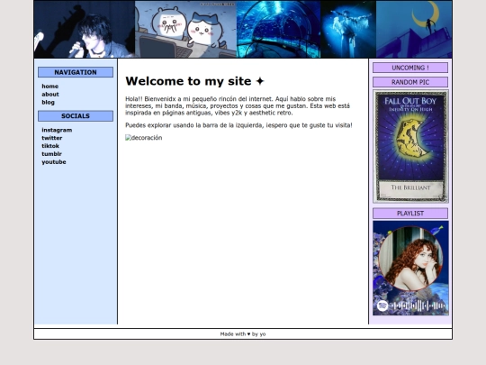Click the paragraph starting Puedes explorar
The image size is (486, 365).
click(238, 125)
